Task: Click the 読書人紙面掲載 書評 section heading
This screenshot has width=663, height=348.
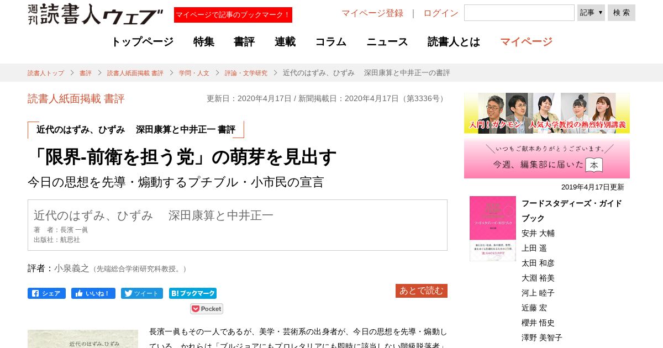Action: pos(76,99)
